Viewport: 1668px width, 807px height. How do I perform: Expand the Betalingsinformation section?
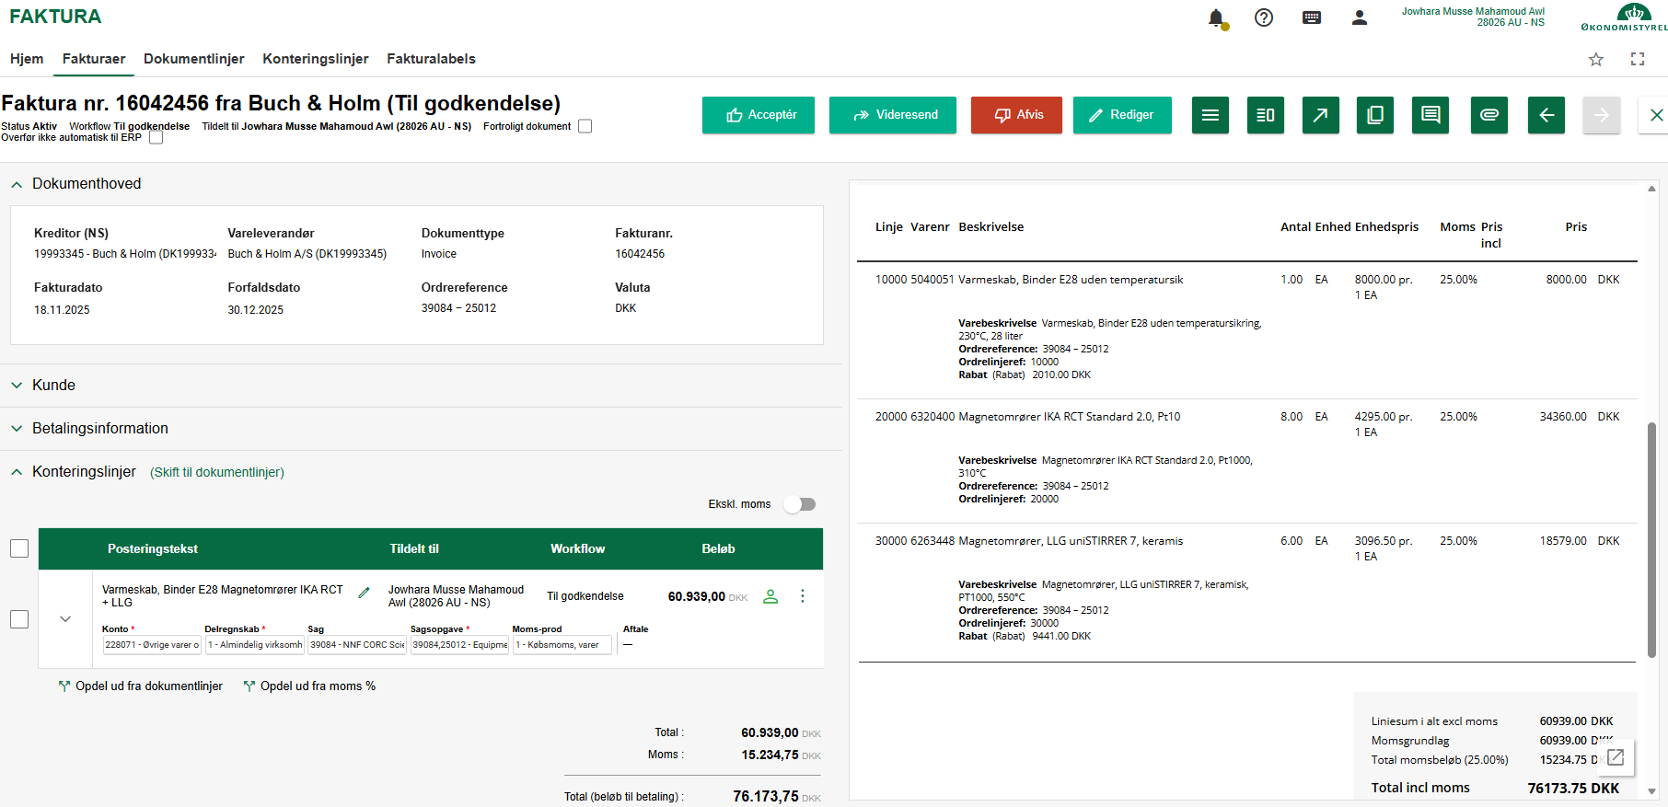tap(99, 429)
